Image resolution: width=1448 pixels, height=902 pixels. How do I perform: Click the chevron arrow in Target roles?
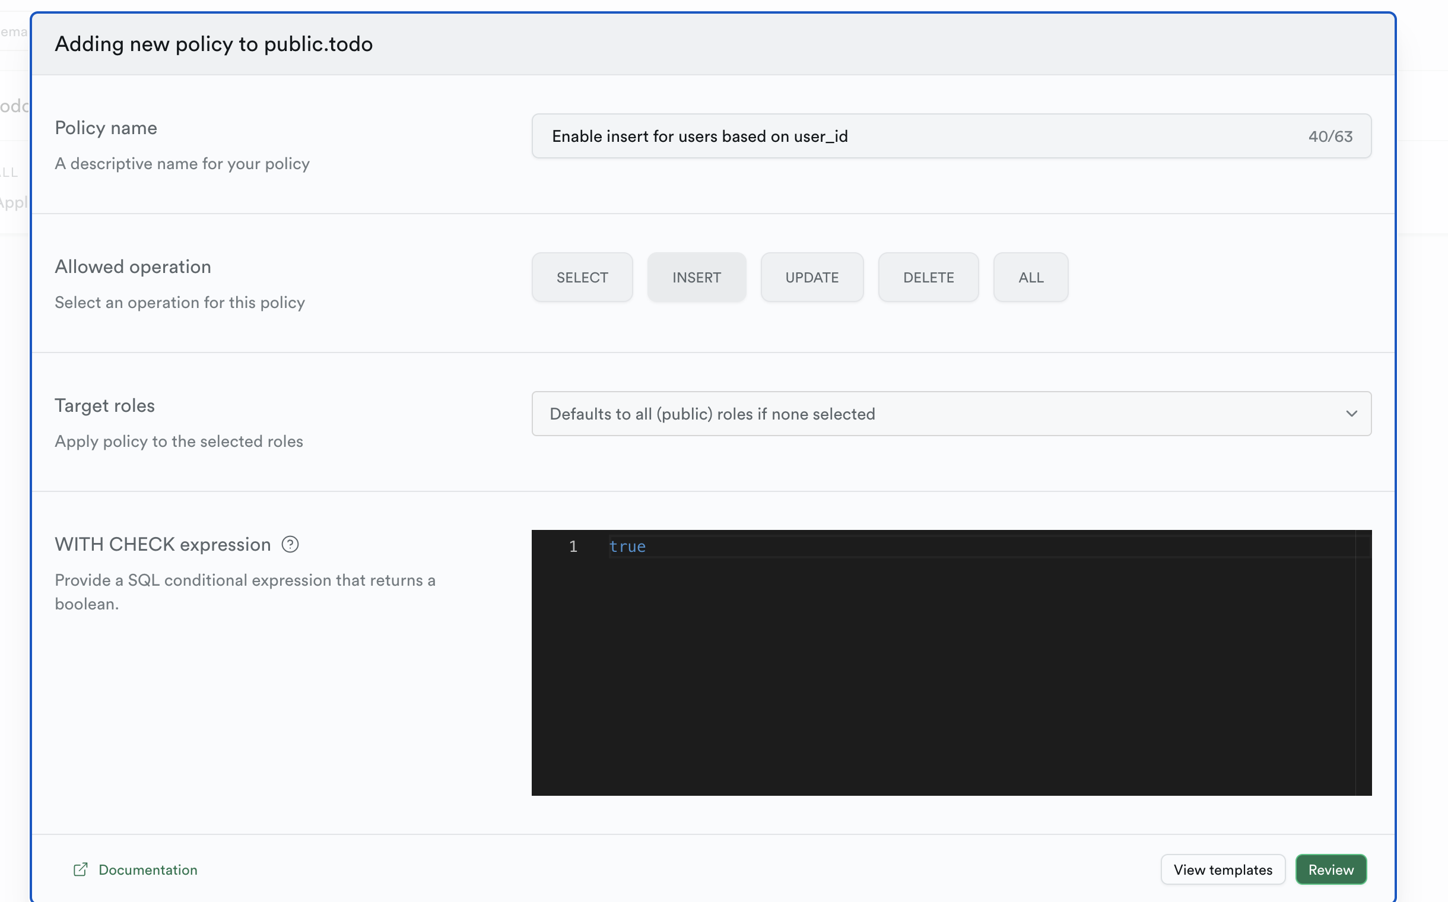point(1351,414)
